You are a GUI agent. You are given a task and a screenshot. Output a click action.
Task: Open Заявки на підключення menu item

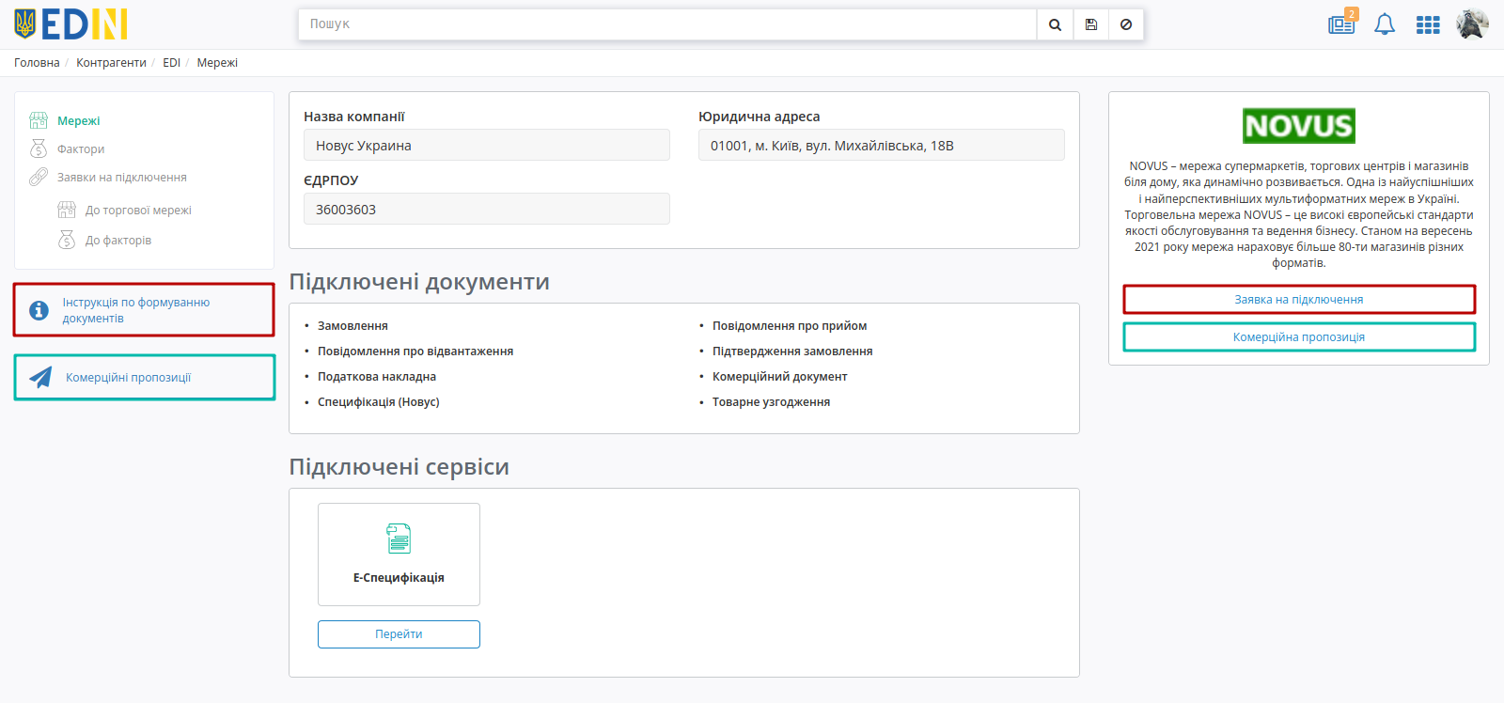(122, 177)
